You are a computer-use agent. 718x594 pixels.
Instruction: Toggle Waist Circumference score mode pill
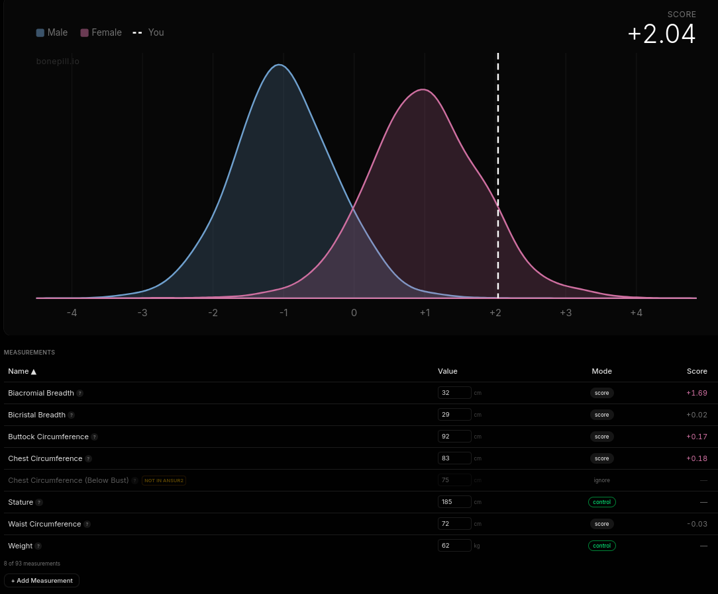click(x=601, y=524)
